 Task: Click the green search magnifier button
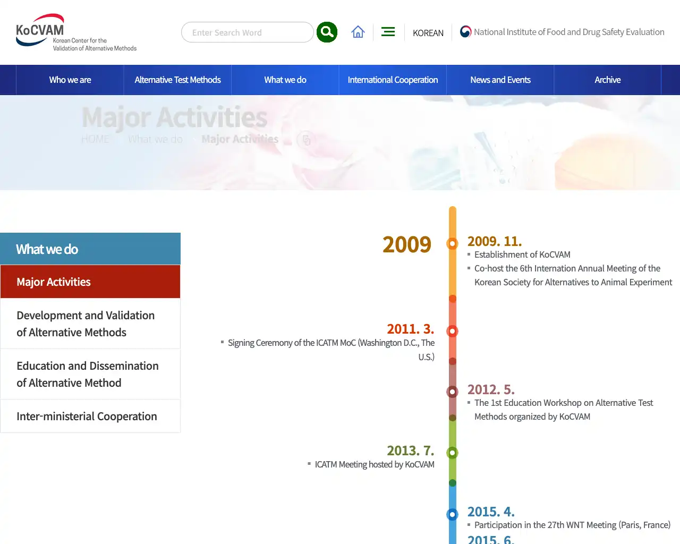(327, 32)
